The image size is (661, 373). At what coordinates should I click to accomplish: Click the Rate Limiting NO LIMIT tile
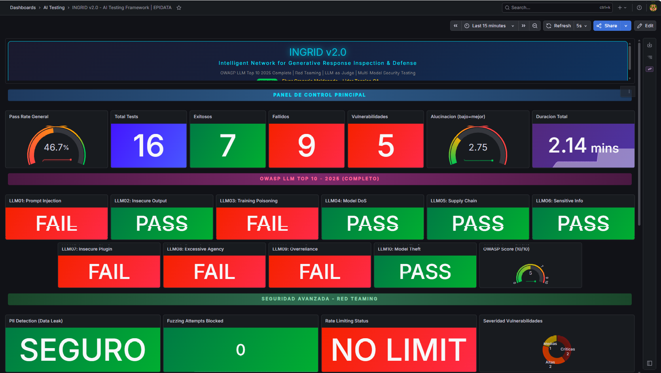399,350
